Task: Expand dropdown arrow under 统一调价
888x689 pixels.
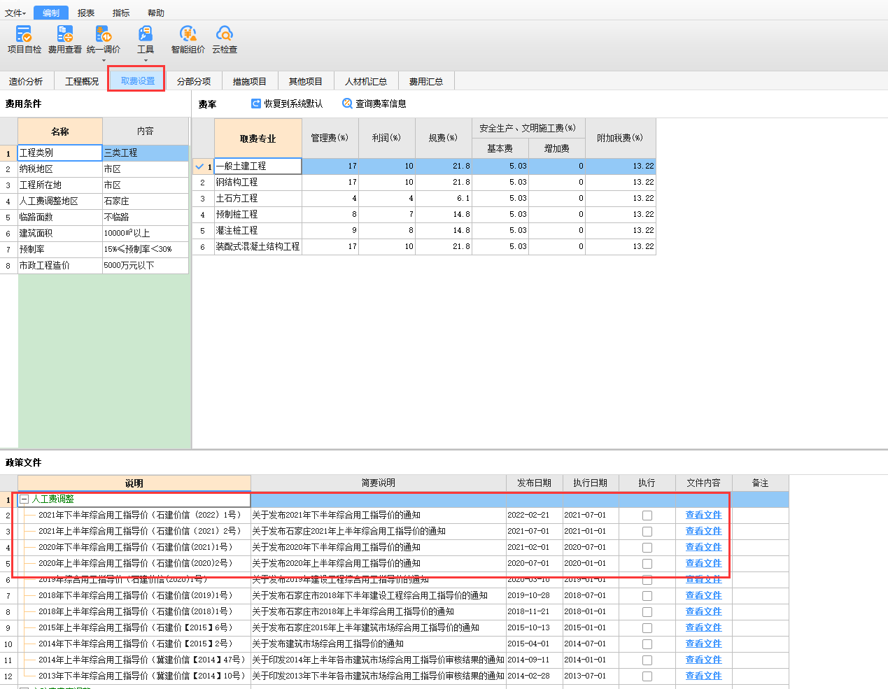Action: tap(104, 61)
